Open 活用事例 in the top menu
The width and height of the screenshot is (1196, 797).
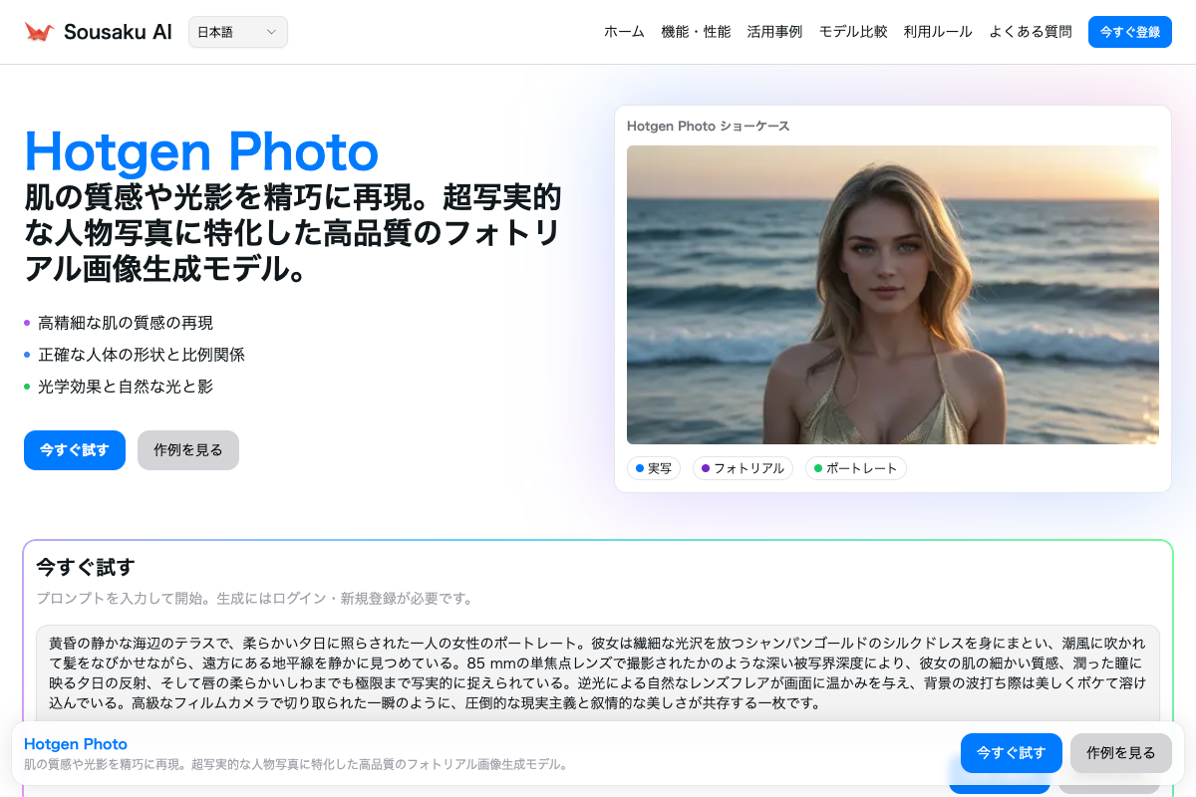pyautogui.click(x=774, y=32)
